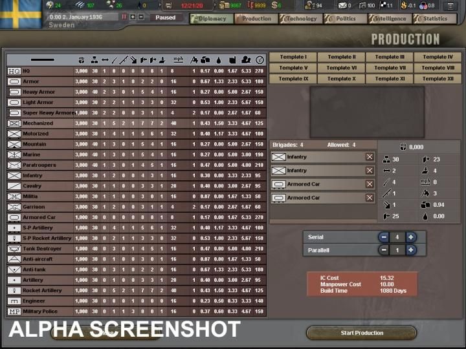Select the Garrison unit icon
The height and width of the screenshot is (349, 466).
[14, 207]
